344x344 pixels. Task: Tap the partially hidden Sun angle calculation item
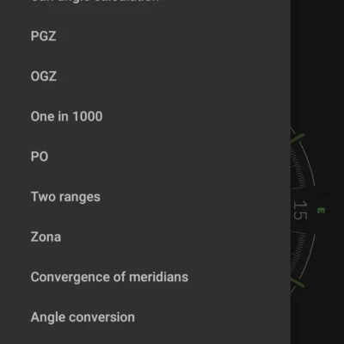pos(95,2)
